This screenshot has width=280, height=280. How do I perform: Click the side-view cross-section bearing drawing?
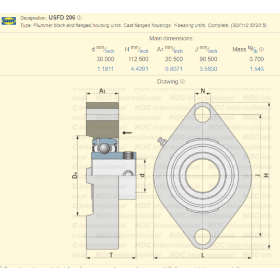coord(110,175)
